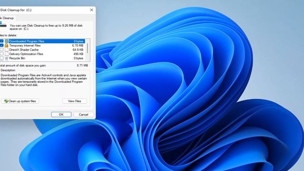This screenshot has height=171, width=304.
Task: Check the DirectX Shader Cache checkbox
Action: pos(2,49)
